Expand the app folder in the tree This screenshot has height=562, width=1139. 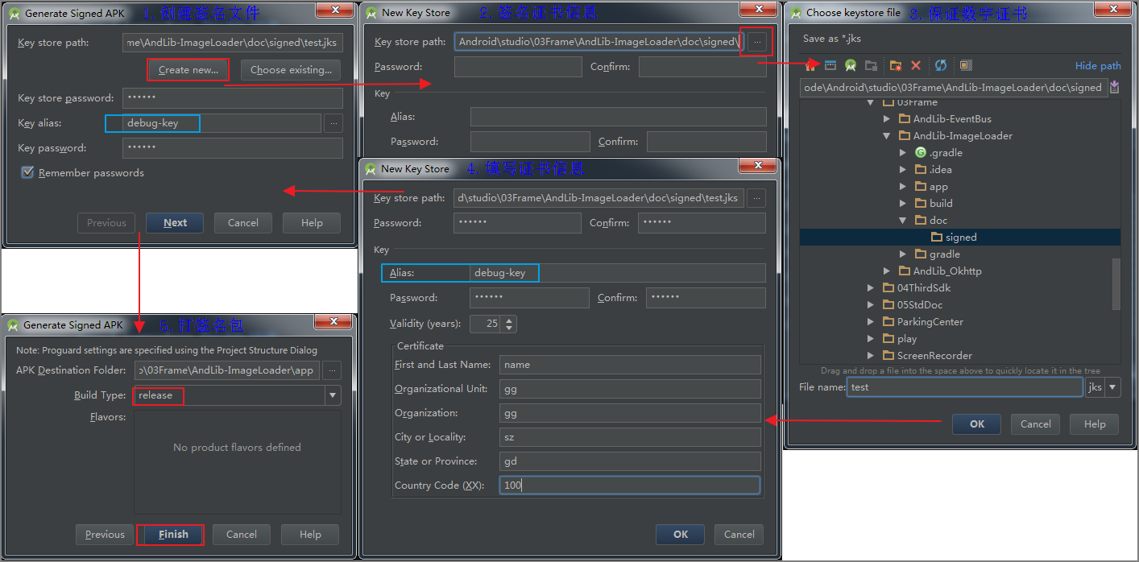click(x=903, y=187)
